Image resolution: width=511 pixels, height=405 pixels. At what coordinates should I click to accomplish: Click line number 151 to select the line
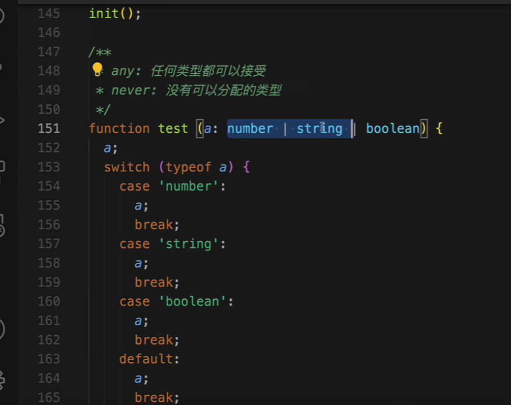click(48, 129)
